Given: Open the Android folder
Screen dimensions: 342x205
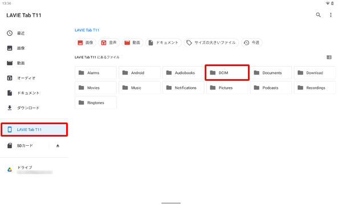Looking at the screenshot, I should click(140, 73).
